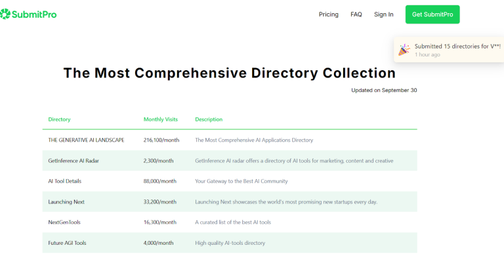Click the '1 hour ago' notification timestamp
The image size is (504, 258).
[x=427, y=54]
